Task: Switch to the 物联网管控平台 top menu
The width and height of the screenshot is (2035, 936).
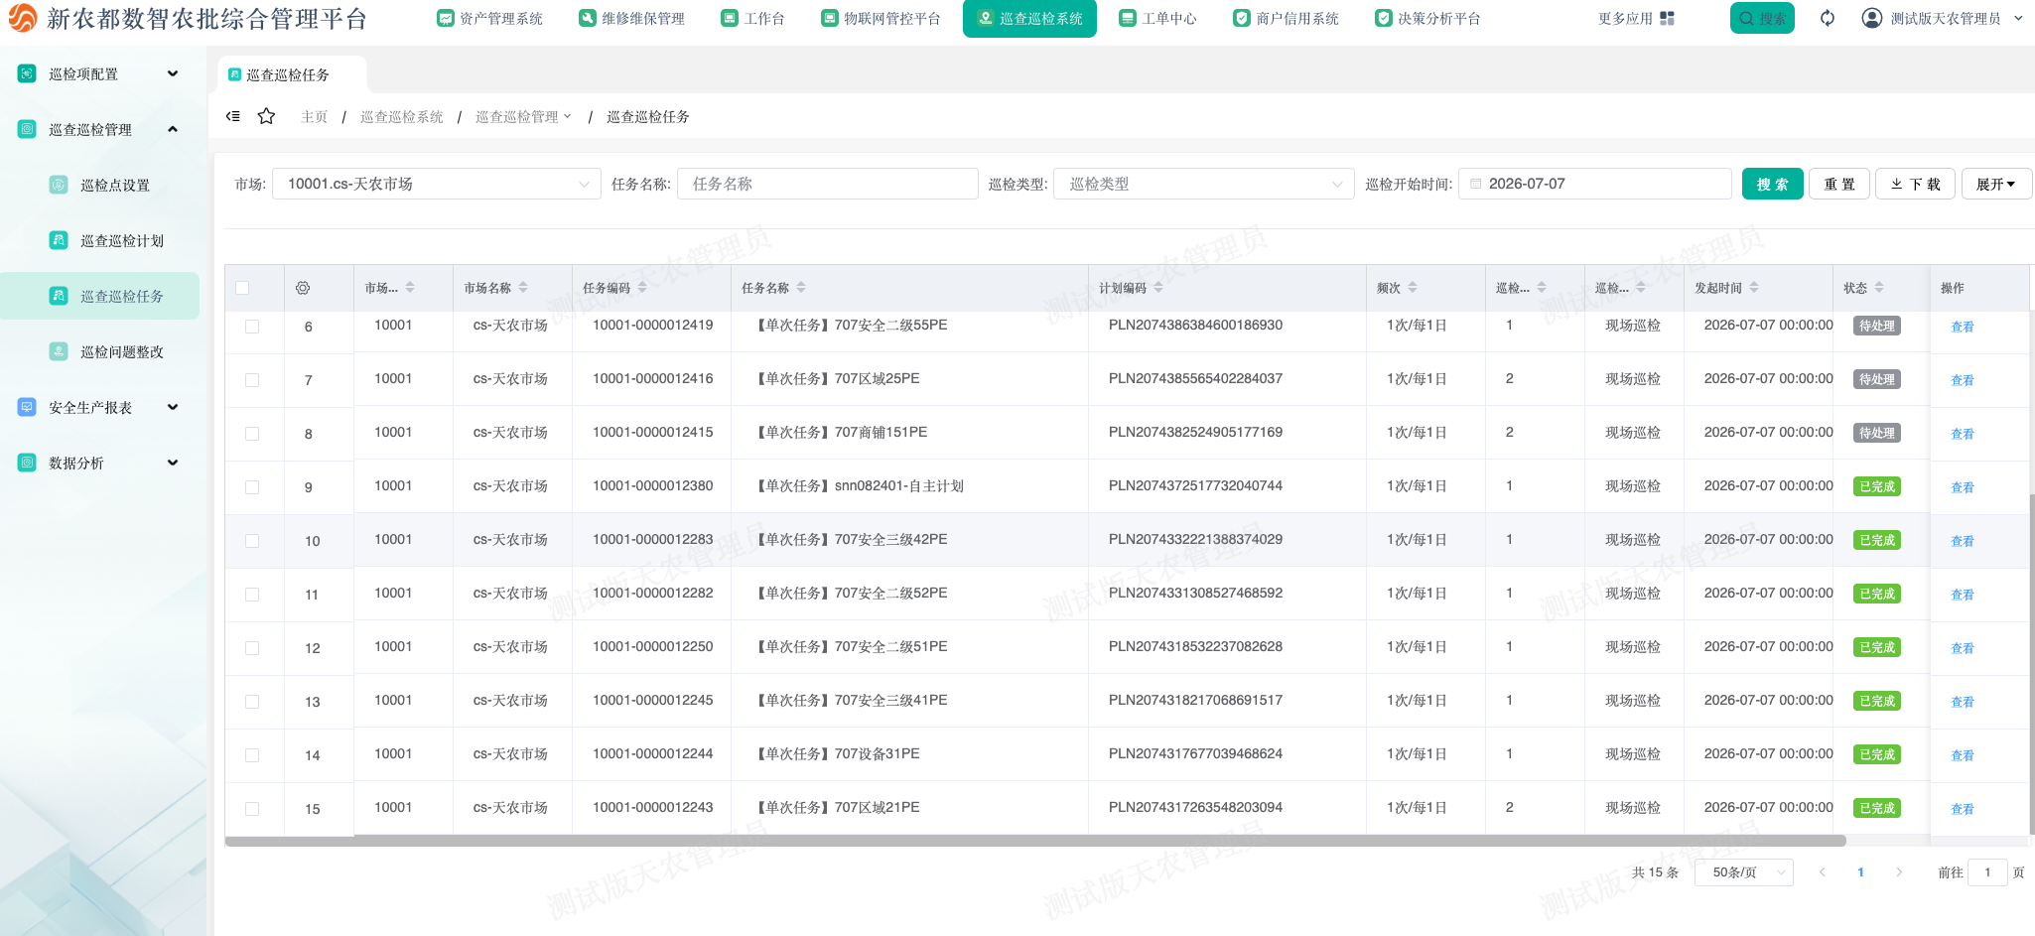Action: (881, 18)
